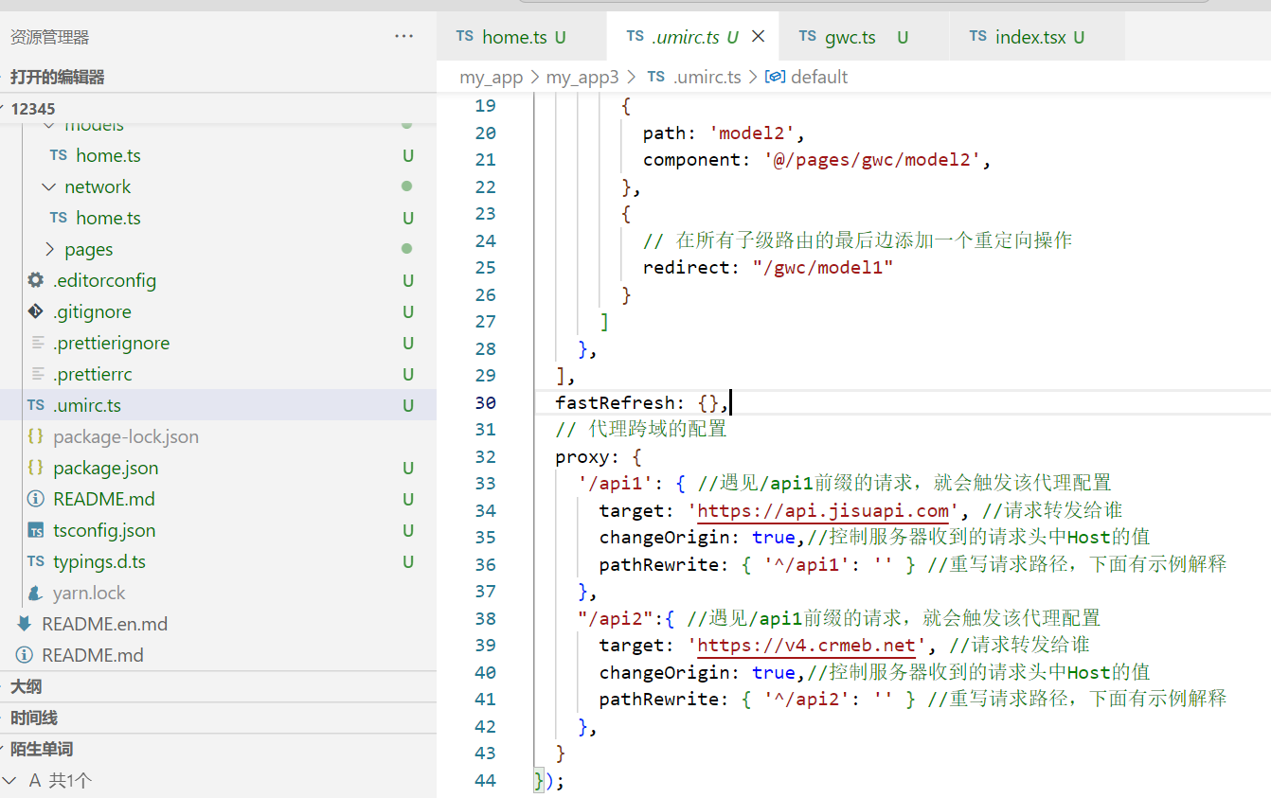
Task: Expand the 时间线 timeline section
Action: [218, 718]
